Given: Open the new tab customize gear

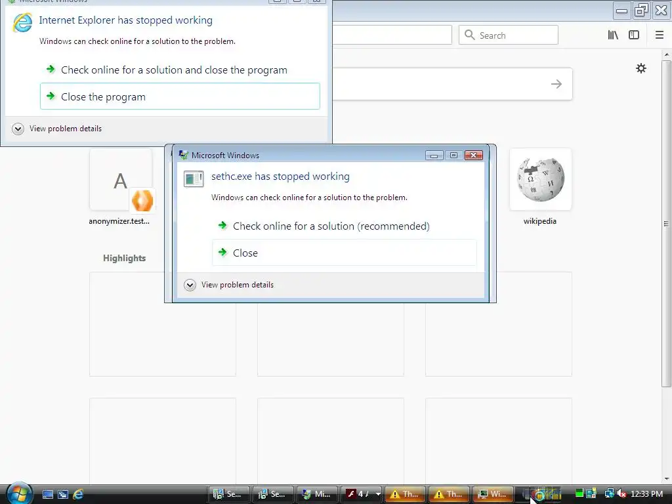Looking at the screenshot, I should pyautogui.click(x=640, y=68).
